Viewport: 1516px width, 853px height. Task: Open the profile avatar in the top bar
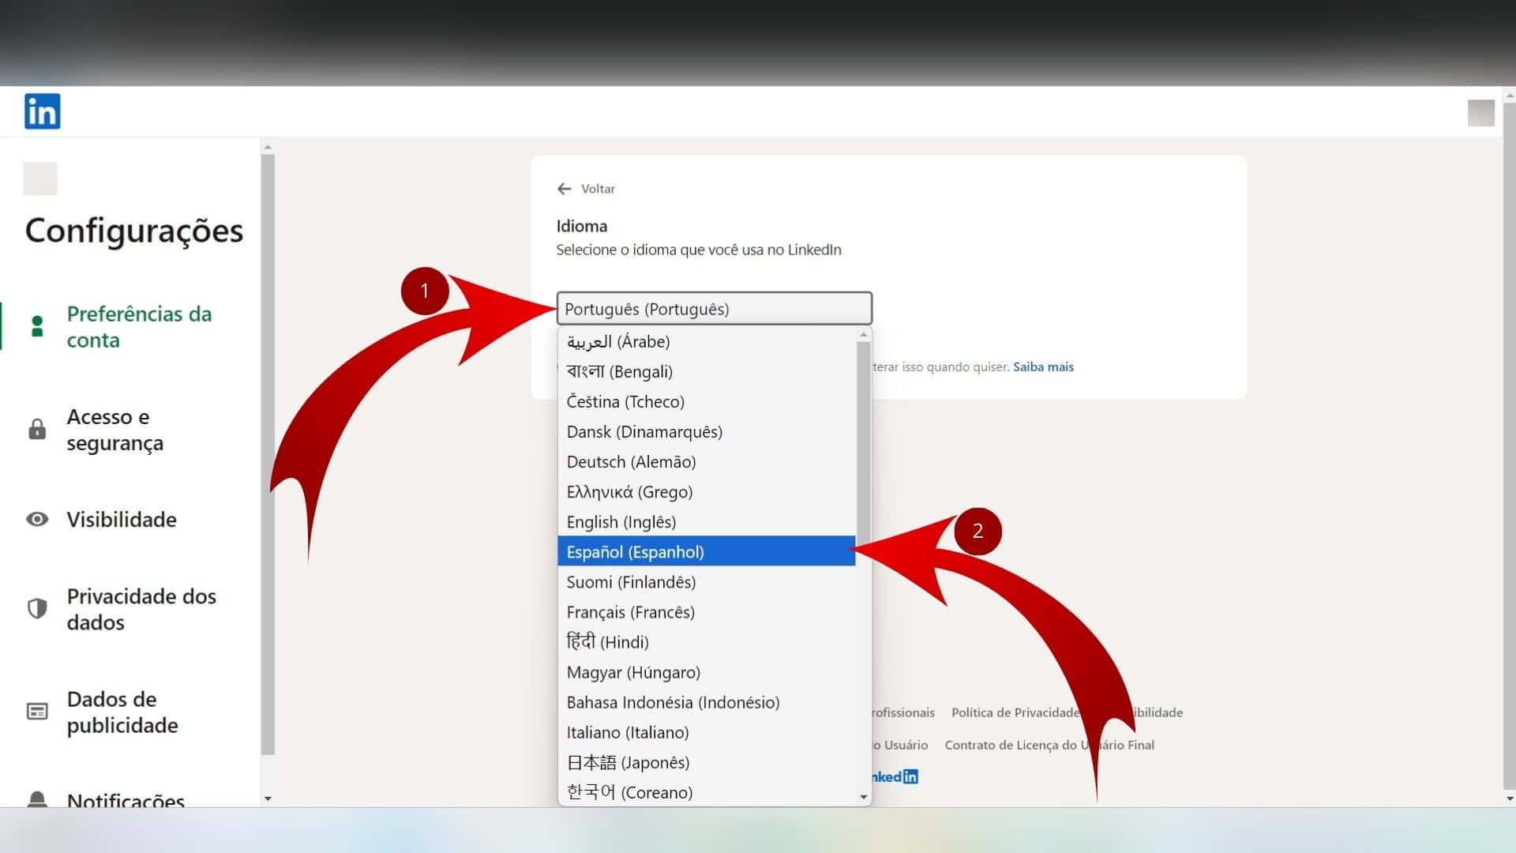1480,113
